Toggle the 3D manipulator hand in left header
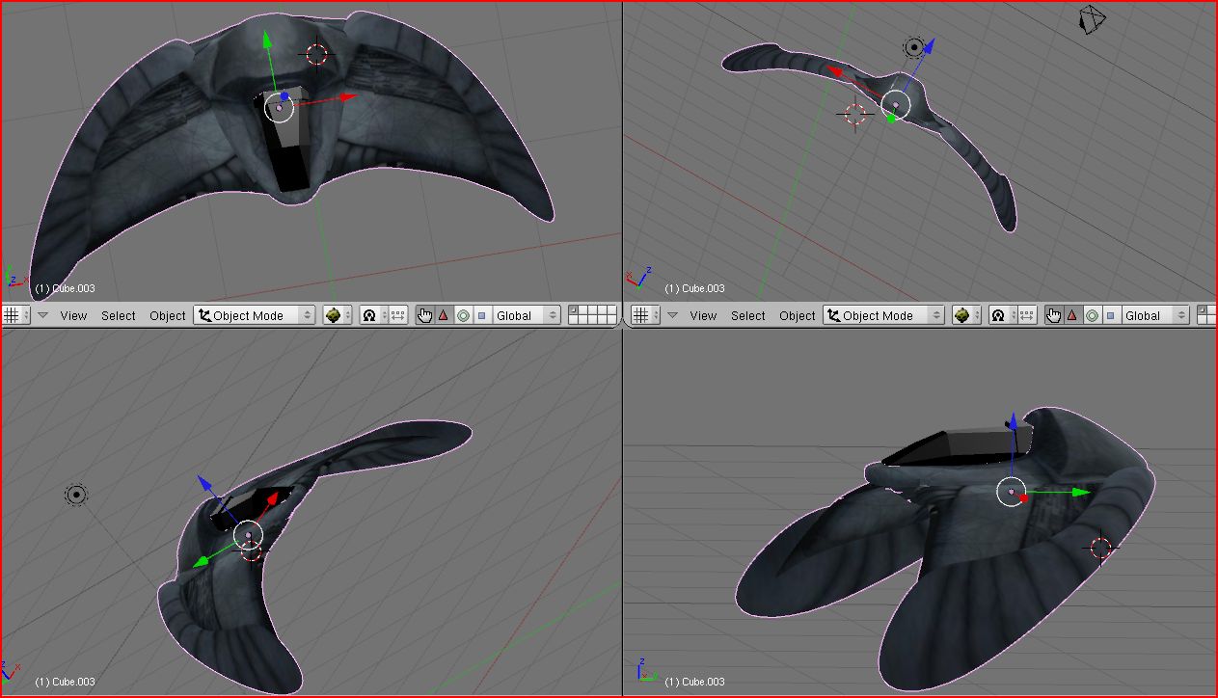The image size is (1218, 698). point(424,315)
